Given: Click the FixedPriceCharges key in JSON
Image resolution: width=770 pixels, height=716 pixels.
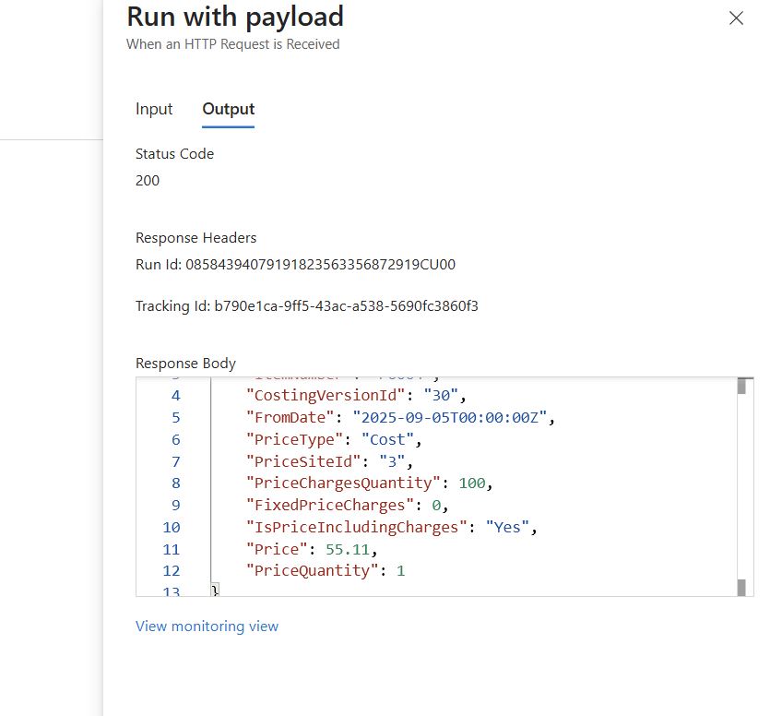Looking at the screenshot, I should (x=326, y=505).
